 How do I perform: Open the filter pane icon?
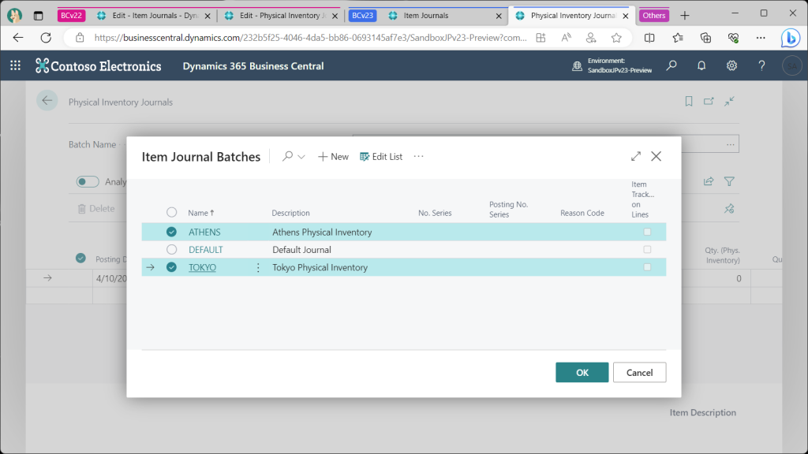pyautogui.click(x=729, y=181)
